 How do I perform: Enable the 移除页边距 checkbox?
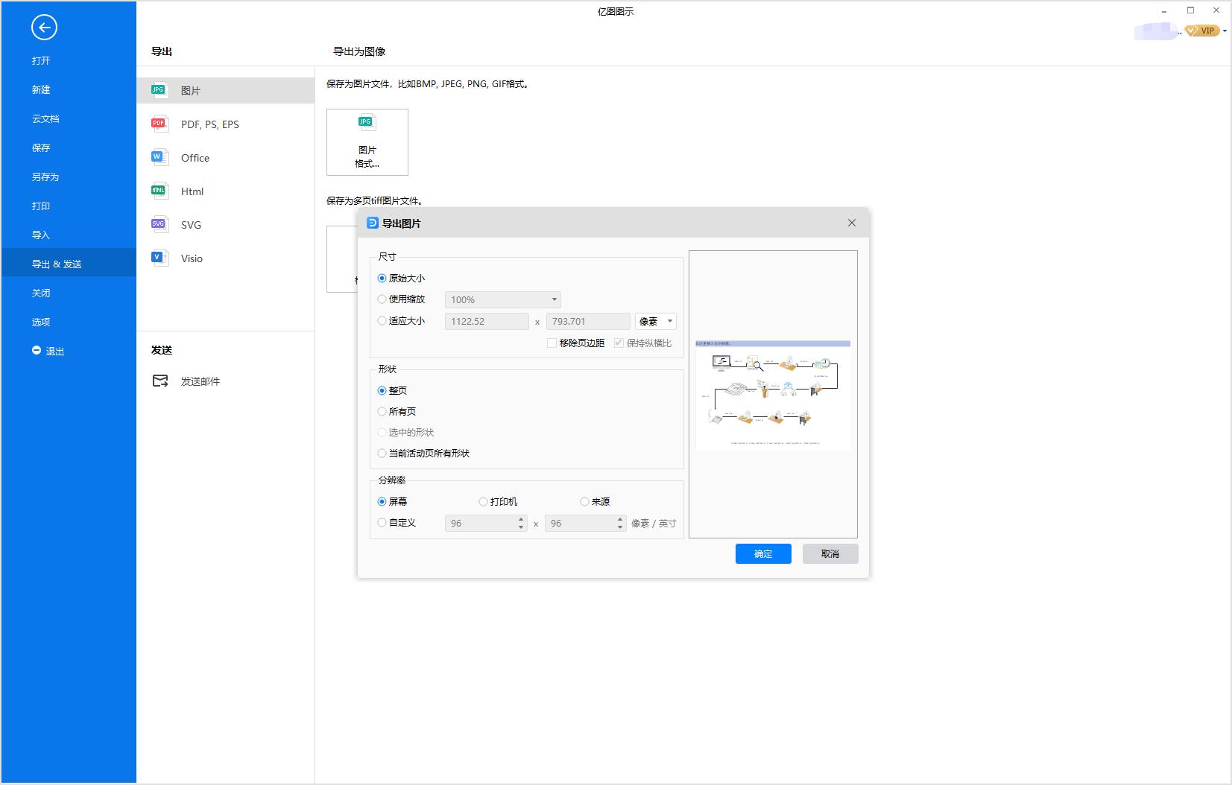552,343
